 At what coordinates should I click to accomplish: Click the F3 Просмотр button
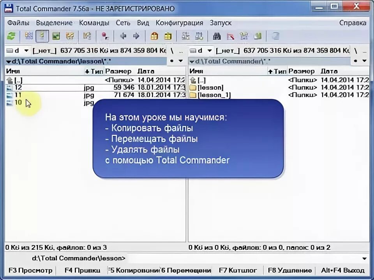coord(30,271)
